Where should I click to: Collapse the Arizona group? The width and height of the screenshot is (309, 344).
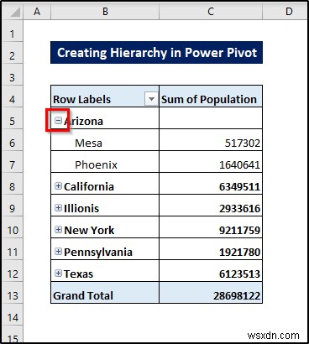pos(58,121)
